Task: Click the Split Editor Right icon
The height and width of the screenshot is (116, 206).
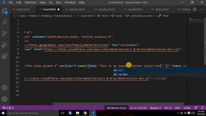Action: (194, 9)
